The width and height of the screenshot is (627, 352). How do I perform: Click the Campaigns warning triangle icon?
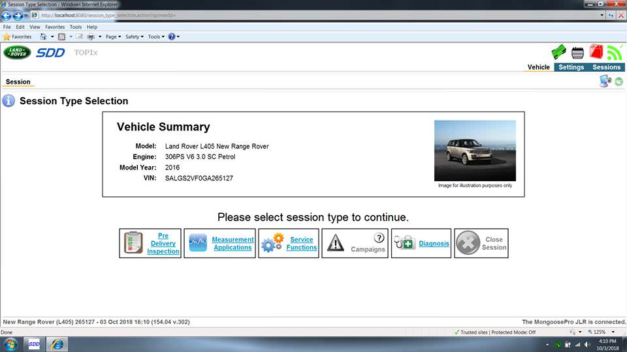[336, 242]
